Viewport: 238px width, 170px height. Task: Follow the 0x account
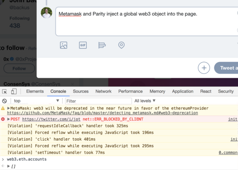tap(19, 68)
